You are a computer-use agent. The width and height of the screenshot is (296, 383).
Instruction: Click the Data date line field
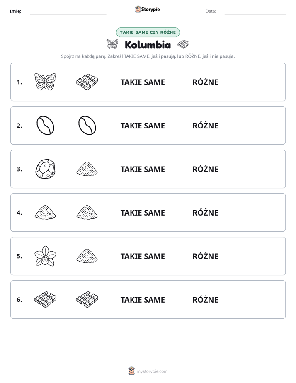tap(255, 12)
